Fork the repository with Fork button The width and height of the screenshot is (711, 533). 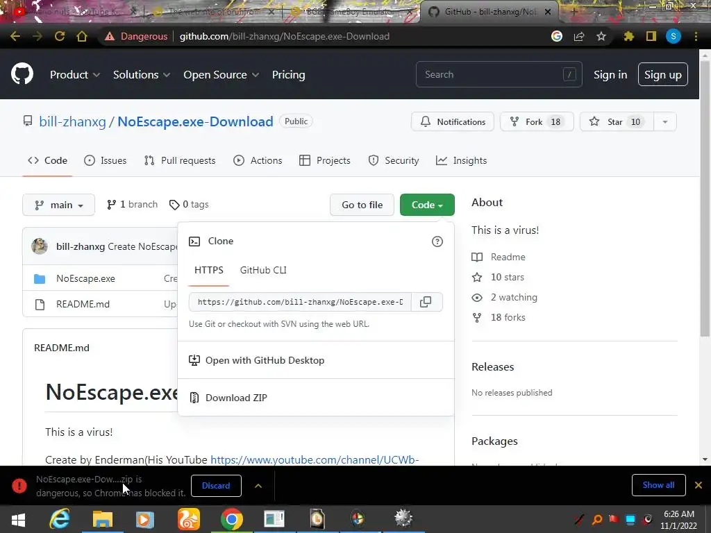coord(537,122)
